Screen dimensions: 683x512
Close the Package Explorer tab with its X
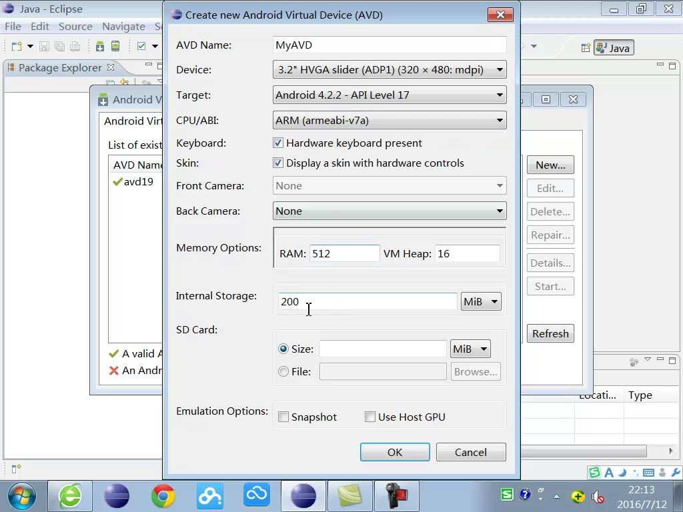pos(111,67)
